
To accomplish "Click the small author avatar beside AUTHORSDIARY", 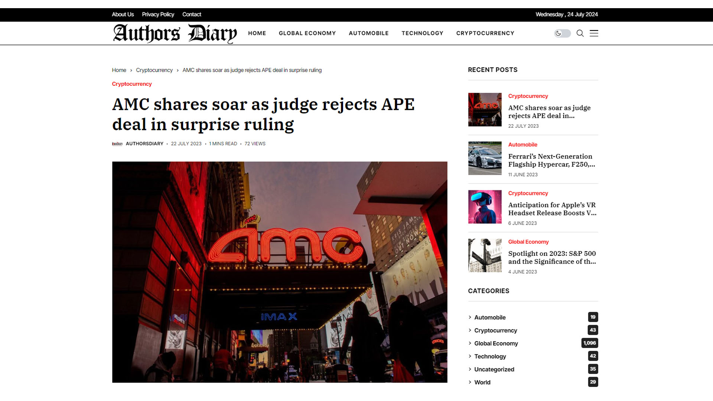I will [x=117, y=144].
